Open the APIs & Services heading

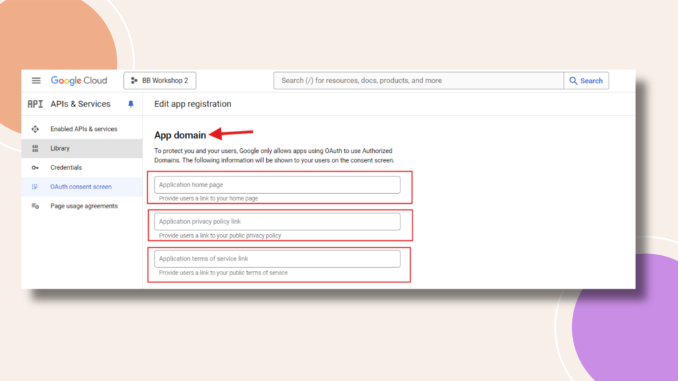point(80,104)
